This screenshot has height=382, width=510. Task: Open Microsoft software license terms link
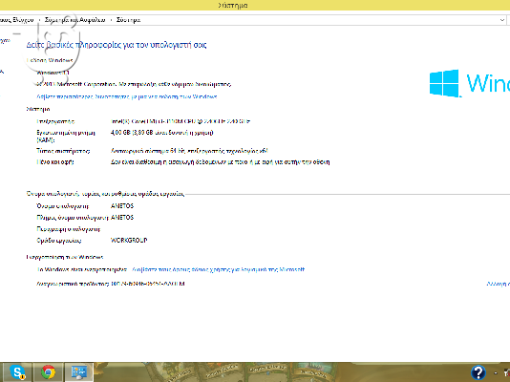(x=219, y=269)
